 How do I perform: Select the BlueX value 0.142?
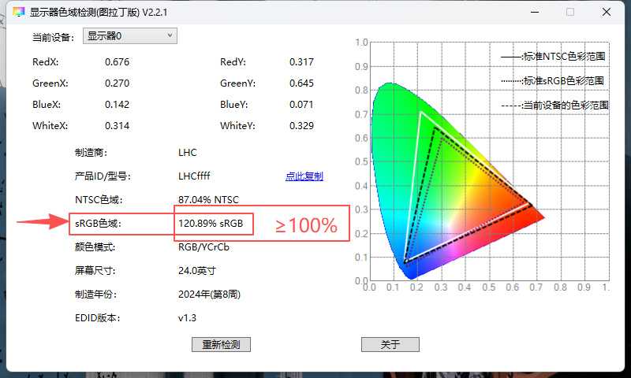pyautogui.click(x=117, y=105)
